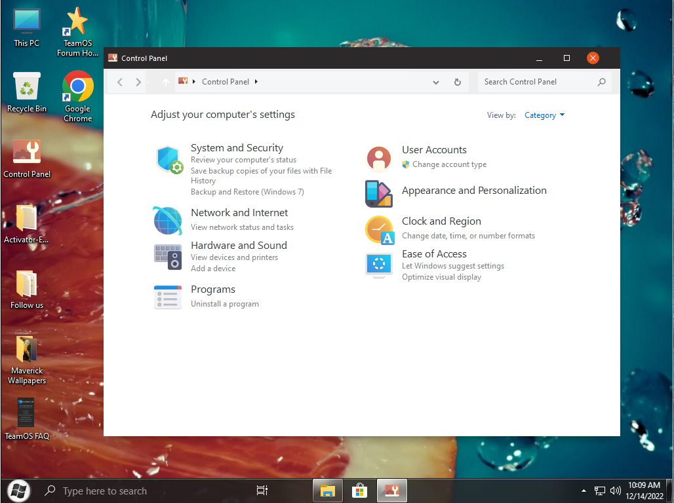Select the Google Chrome desktop shortcut
This screenshot has width=674, height=503.
point(78,97)
